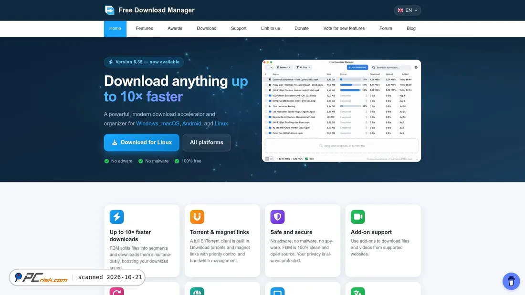This screenshot has width=525, height=295.
Task: Click the Add-on support heading
Action: click(x=371, y=232)
